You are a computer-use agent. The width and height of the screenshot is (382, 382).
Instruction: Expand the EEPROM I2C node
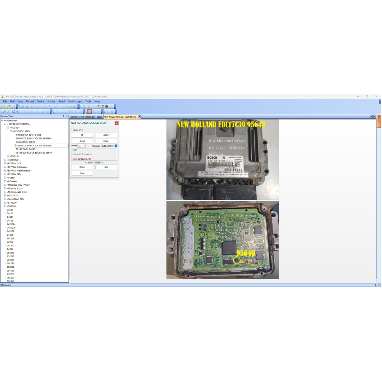coord(5,163)
